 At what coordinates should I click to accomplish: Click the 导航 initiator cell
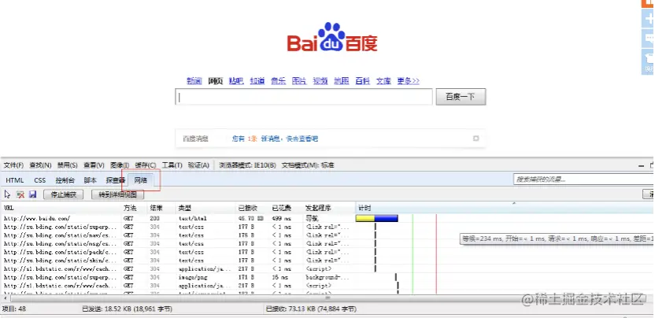312,218
